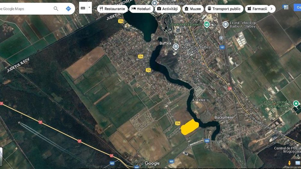Click Liceul Tehnologic Barbu A. Știrbey marker
This screenshot has width=301, height=169.
point(225,25)
